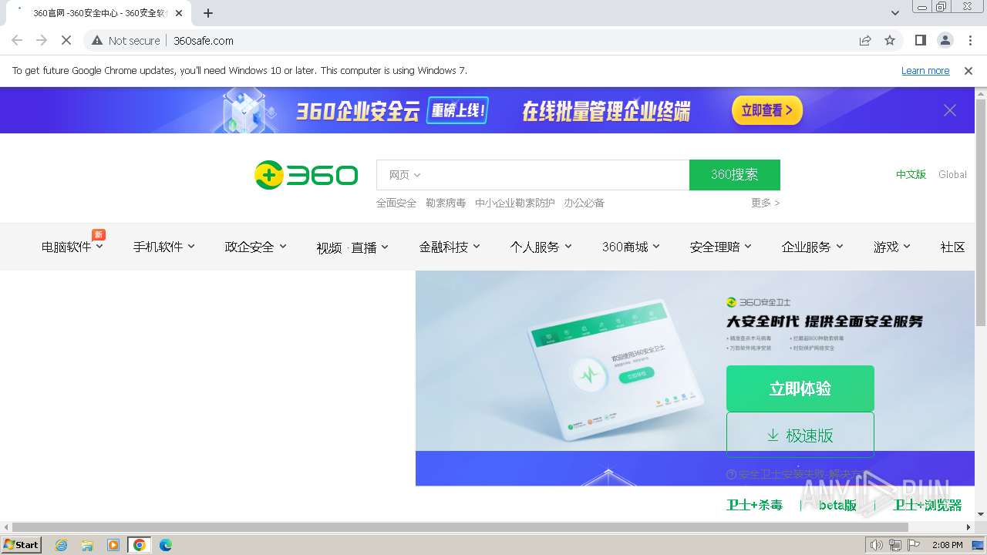This screenshot has width=987, height=555.
Task: Expand the 电脑软件 menu
Action: (72, 247)
